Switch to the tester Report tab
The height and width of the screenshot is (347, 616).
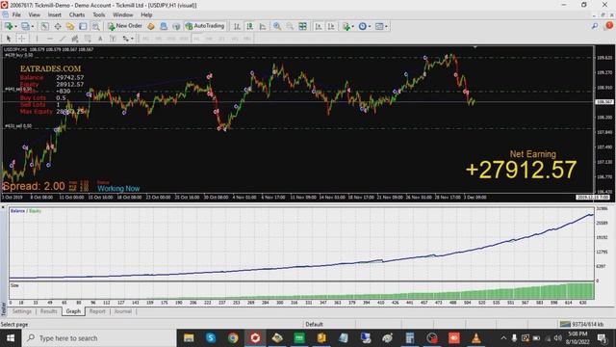(x=97, y=311)
